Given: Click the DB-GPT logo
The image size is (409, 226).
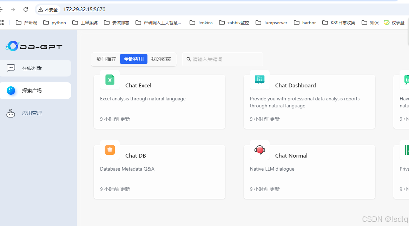Looking at the screenshot, I should (x=34, y=46).
